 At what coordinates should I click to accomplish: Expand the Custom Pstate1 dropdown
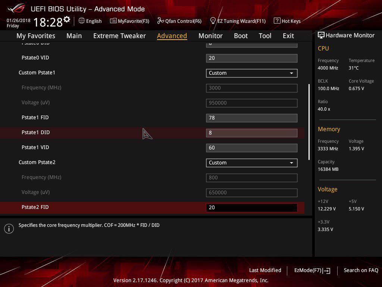point(252,73)
